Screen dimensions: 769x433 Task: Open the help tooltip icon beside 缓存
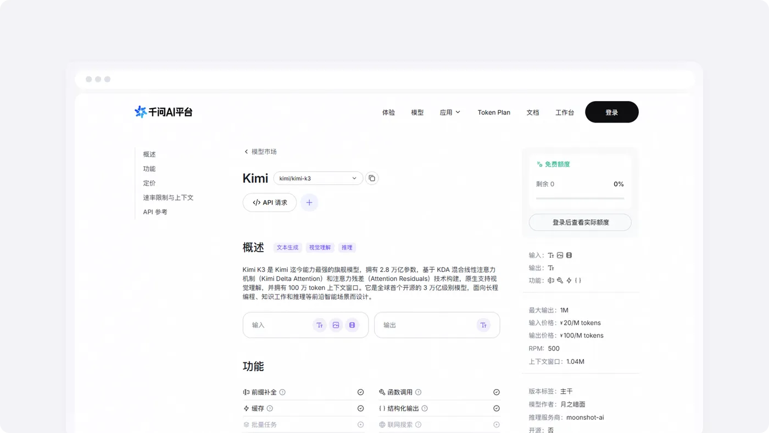point(270,408)
